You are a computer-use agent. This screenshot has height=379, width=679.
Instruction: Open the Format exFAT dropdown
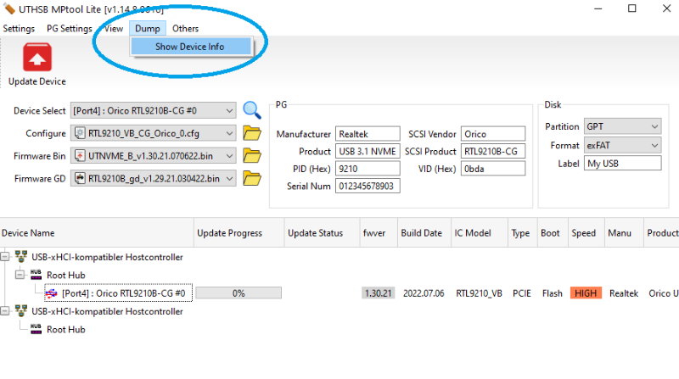(x=654, y=145)
